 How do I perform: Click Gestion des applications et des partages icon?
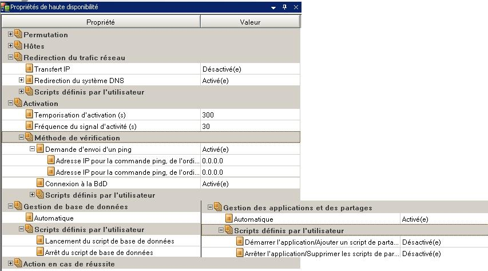pos(218,207)
